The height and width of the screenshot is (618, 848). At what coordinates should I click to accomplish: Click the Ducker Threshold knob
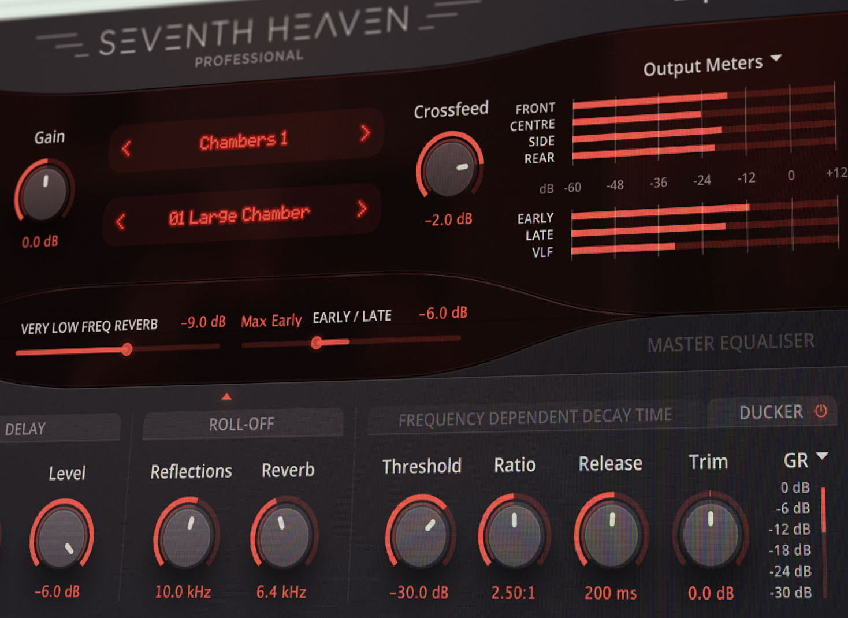[420, 535]
